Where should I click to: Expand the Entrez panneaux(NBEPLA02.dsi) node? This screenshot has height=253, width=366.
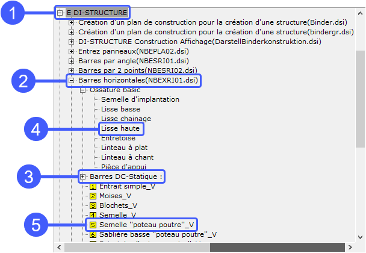click(72, 51)
